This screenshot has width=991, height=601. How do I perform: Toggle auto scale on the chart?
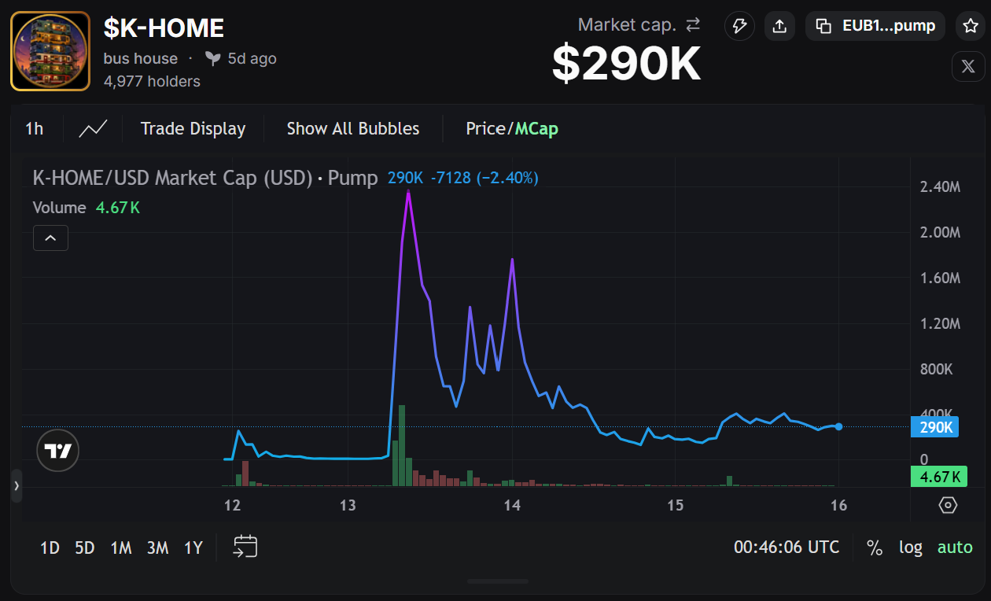point(955,548)
